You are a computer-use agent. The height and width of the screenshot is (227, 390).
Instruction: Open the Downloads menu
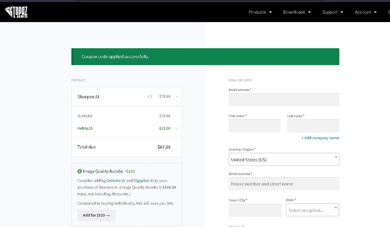coord(297,12)
